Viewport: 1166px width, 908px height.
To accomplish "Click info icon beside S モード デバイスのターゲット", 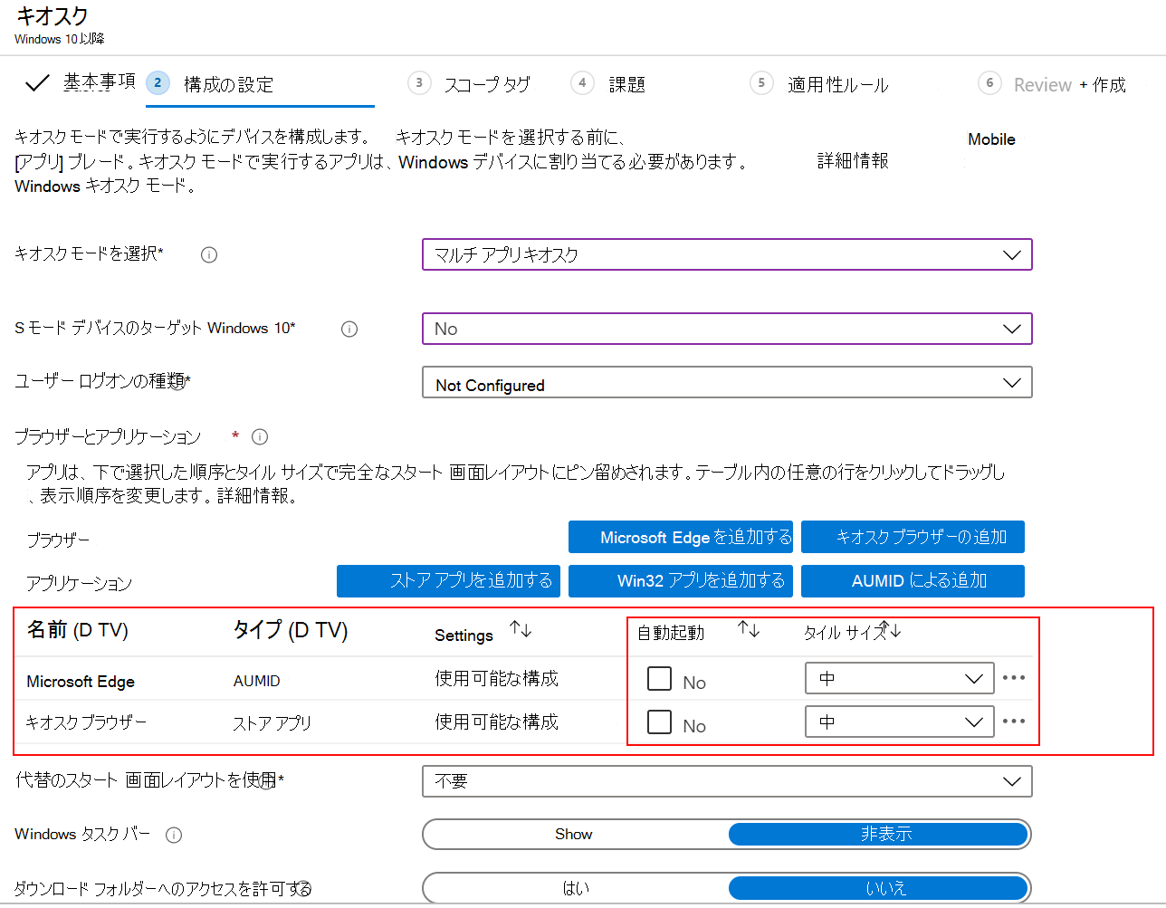I will click(349, 330).
